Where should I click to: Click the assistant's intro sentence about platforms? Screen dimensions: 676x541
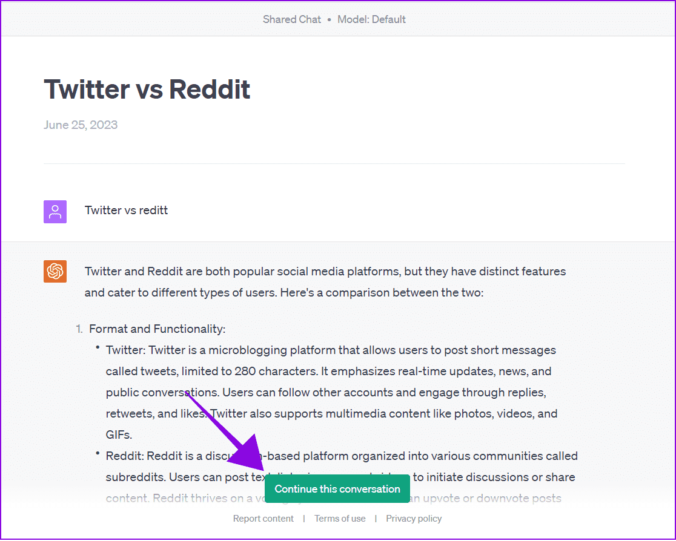coord(325,282)
